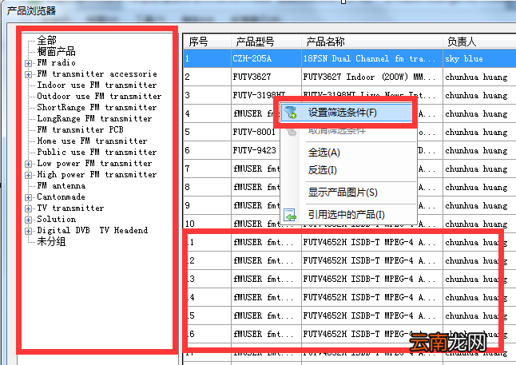Screen dimensions: 516x365
Task: Select ShortRange FM transmitter category
Action: point(97,107)
